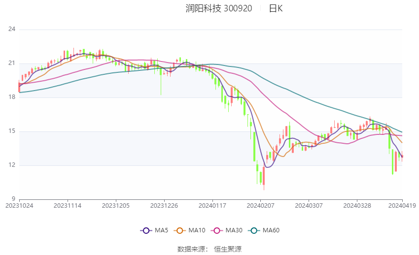The height and width of the screenshot is (255, 419).
Task: Select the 20231226 date axis label
Action: point(164,206)
